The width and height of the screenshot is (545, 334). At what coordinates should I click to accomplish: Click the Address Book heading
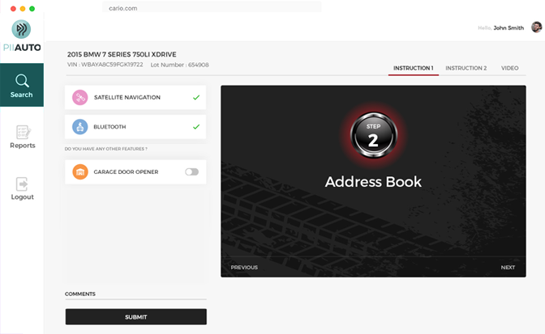[373, 181]
